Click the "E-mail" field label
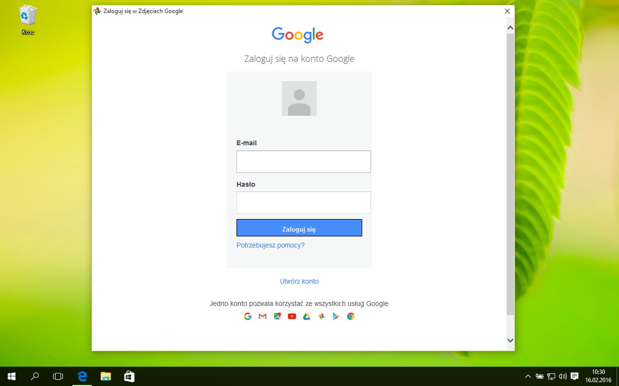 tap(247, 143)
